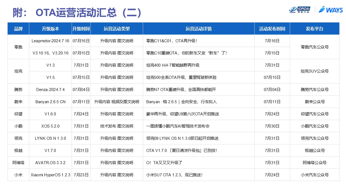Click detail 坦克400 Hi4-T智能越野再升级
This screenshot has height=195, width=346.
[x=173, y=65]
